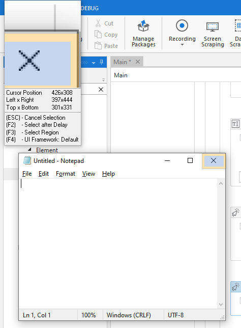Screen dimensions: 241x328
Task: Click the Copy button in ribbon
Action: click(106, 35)
